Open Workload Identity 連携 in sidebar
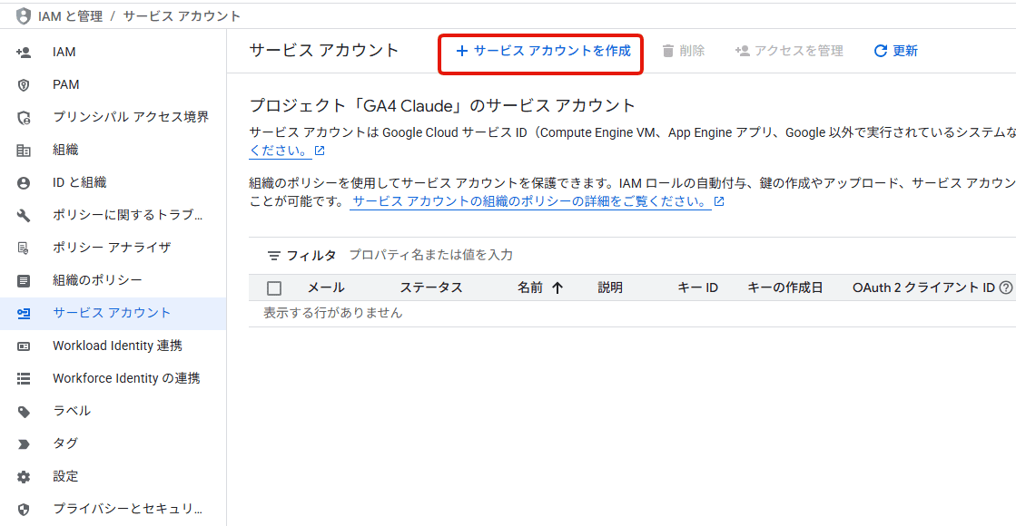This screenshot has height=526, width=1016. click(x=117, y=346)
